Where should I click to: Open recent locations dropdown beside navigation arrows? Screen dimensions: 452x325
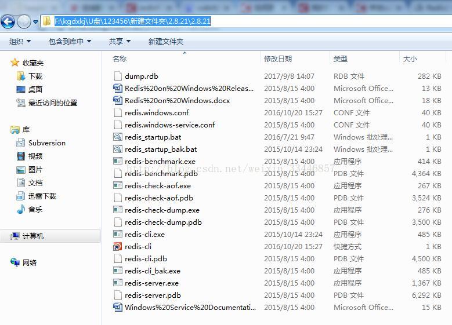point(36,22)
